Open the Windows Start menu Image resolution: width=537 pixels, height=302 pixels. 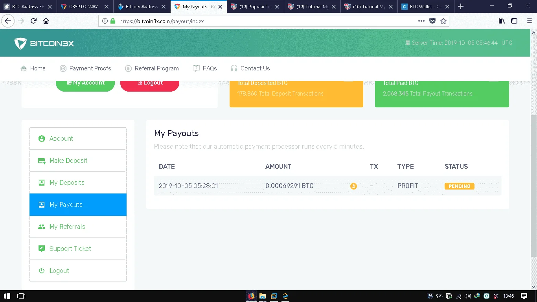point(7,296)
